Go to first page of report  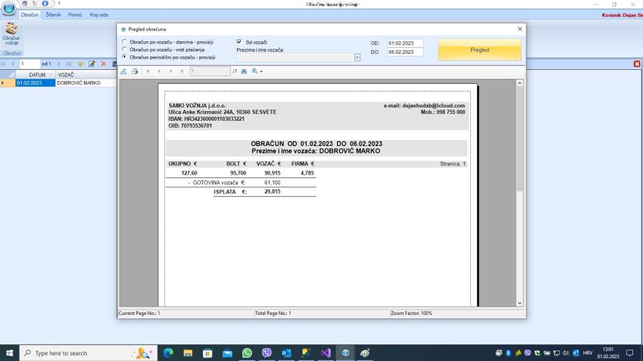(148, 71)
